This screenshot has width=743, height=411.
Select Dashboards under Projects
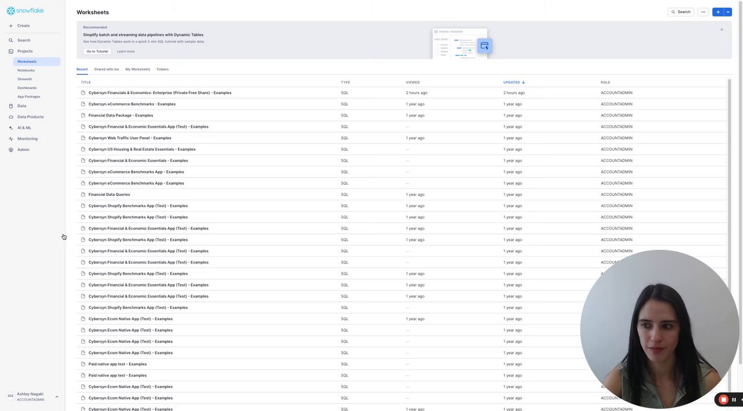[27, 88]
